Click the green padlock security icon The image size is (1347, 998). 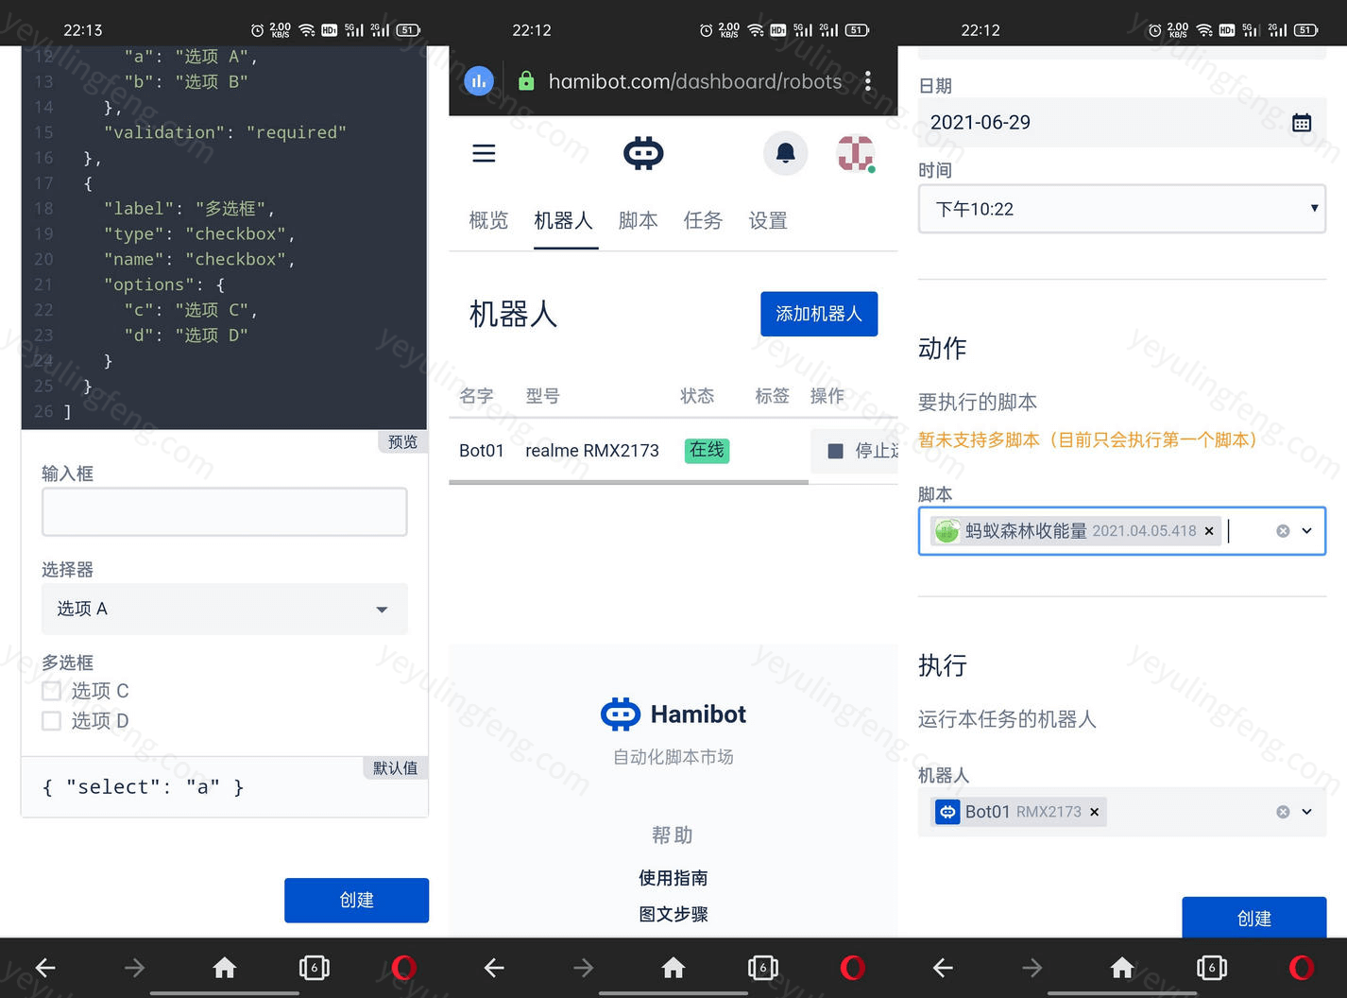tap(526, 81)
